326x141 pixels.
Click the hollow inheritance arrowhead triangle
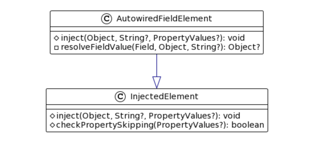157,82
